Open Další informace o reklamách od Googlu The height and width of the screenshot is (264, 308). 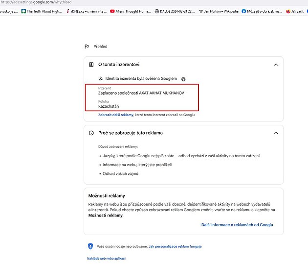pos(237,225)
